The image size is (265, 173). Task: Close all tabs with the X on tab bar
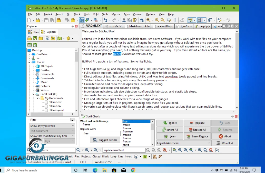(x=237, y=26)
